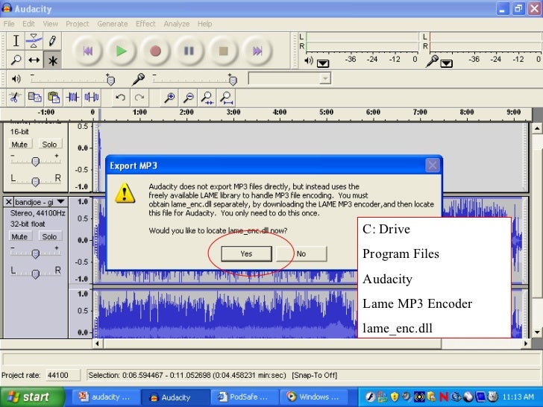
Task: Click the Cut scissors icon
Action: [x=15, y=97]
